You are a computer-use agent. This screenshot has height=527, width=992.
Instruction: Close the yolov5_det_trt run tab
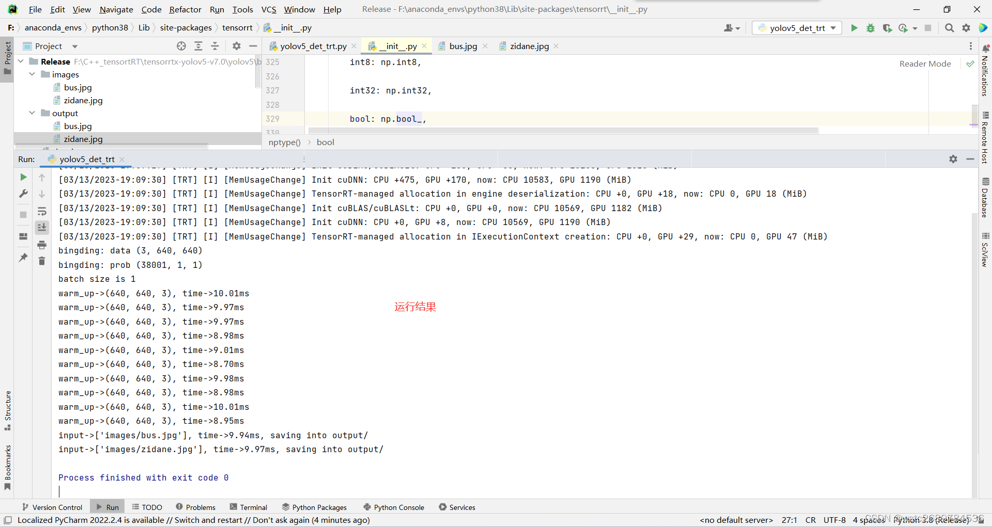coord(122,159)
